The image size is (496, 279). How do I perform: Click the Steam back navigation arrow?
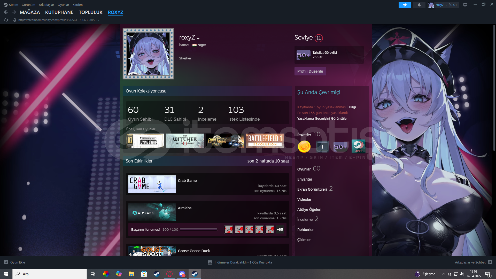[6, 12]
